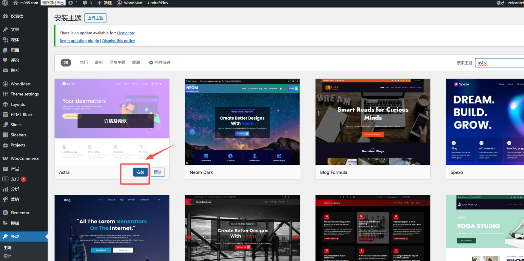Open the comments bubble icon in admin bar
Image resolution: width=524 pixels, height=261 pixels.
coord(85,3)
